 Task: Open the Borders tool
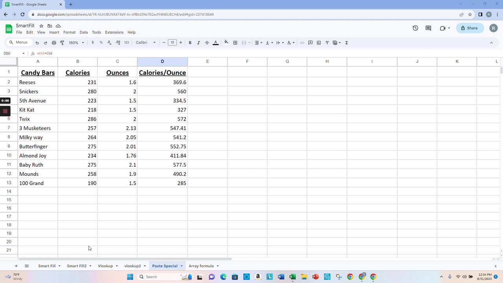(235, 42)
